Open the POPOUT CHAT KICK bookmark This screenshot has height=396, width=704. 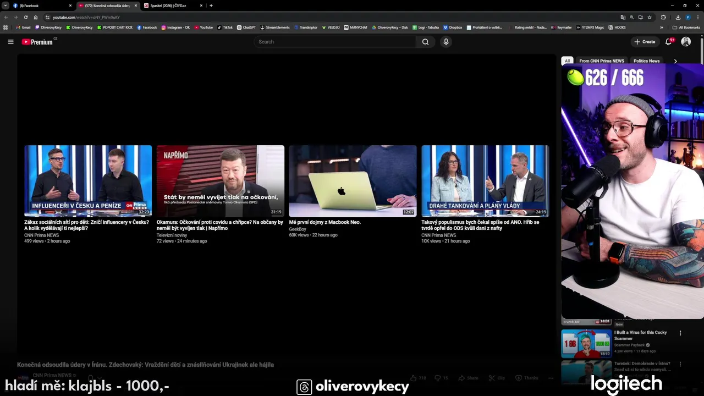[114, 28]
